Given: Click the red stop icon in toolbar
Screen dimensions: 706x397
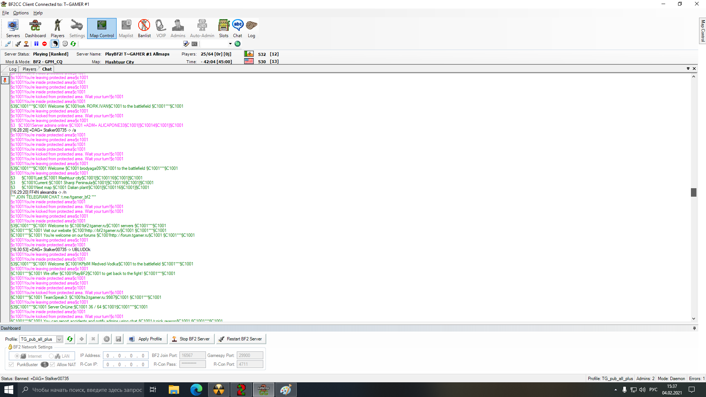Looking at the screenshot, I should [44, 44].
